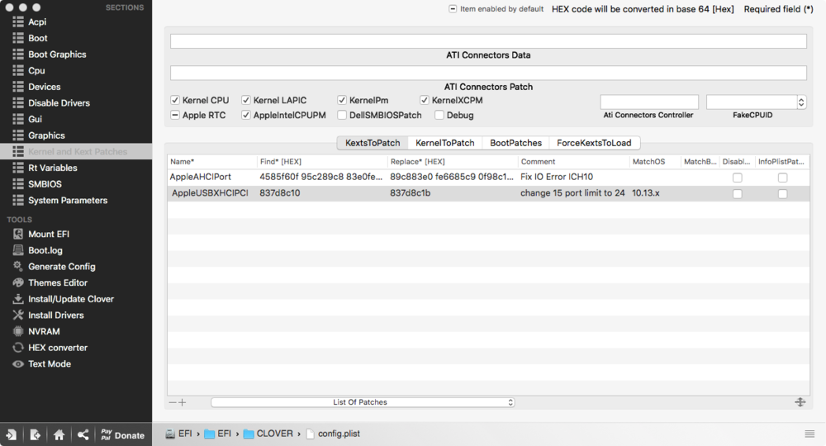826x446 pixels.
Task: Expand the FakeCPUID combo box arrows
Action: (800, 102)
